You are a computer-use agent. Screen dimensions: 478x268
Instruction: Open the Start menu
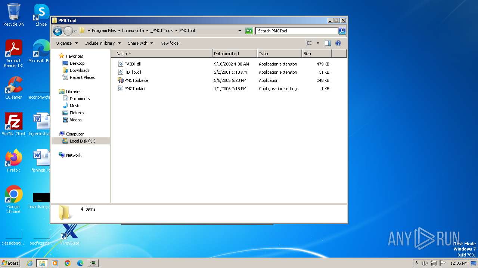click(10, 263)
